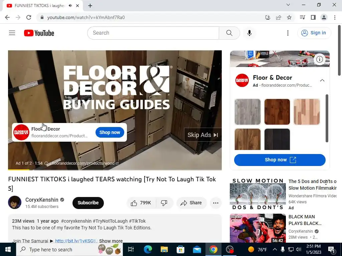This screenshot has width=342, height=256.
Task: Reload the page
Action: pyautogui.click(x=29, y=17)
